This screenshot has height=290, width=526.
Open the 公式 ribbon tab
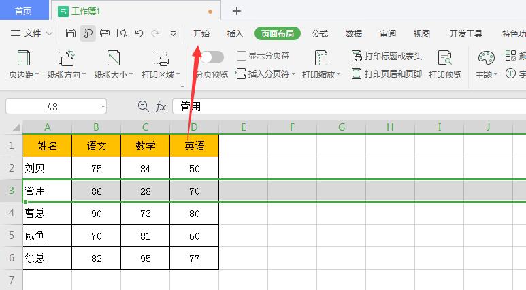click(320, 33)
